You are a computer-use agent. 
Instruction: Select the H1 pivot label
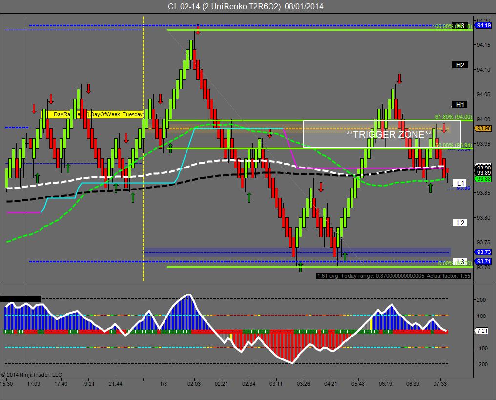point(460,105)
